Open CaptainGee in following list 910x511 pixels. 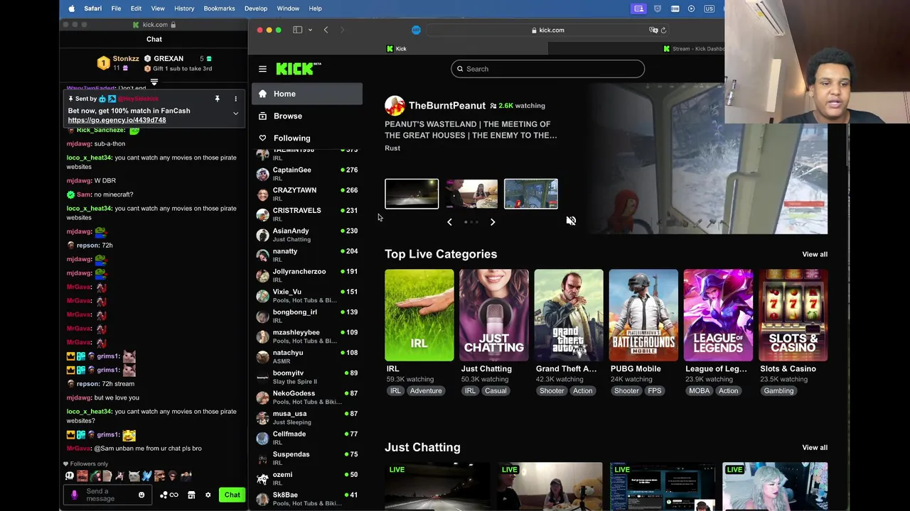307,174
